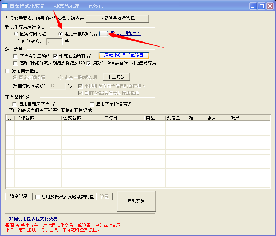Click the 类型 column header
276x236 pixels.
pos(155,118)
